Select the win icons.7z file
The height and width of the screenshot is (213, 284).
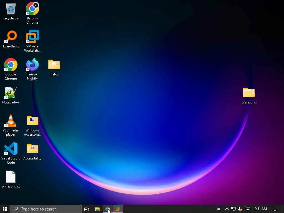pos(11,179)
